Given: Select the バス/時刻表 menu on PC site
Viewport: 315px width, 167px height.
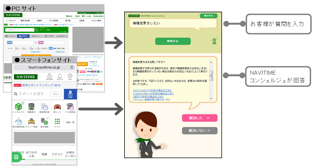Looking at the screenshot, I should click(54, 21).
